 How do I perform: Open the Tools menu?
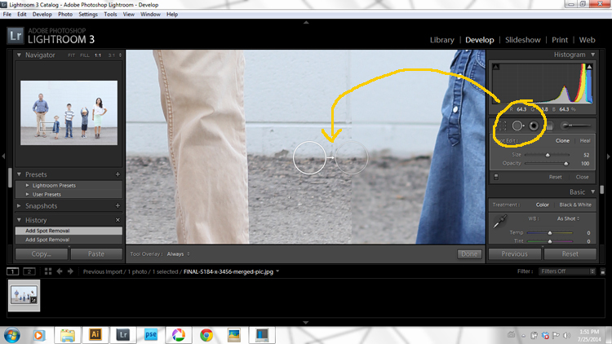pyautogui.click(x=110, y=15)
